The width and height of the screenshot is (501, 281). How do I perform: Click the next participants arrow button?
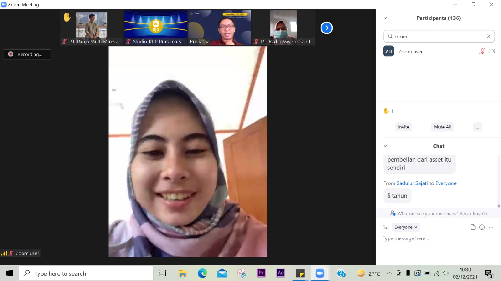(x=326, y=28)
